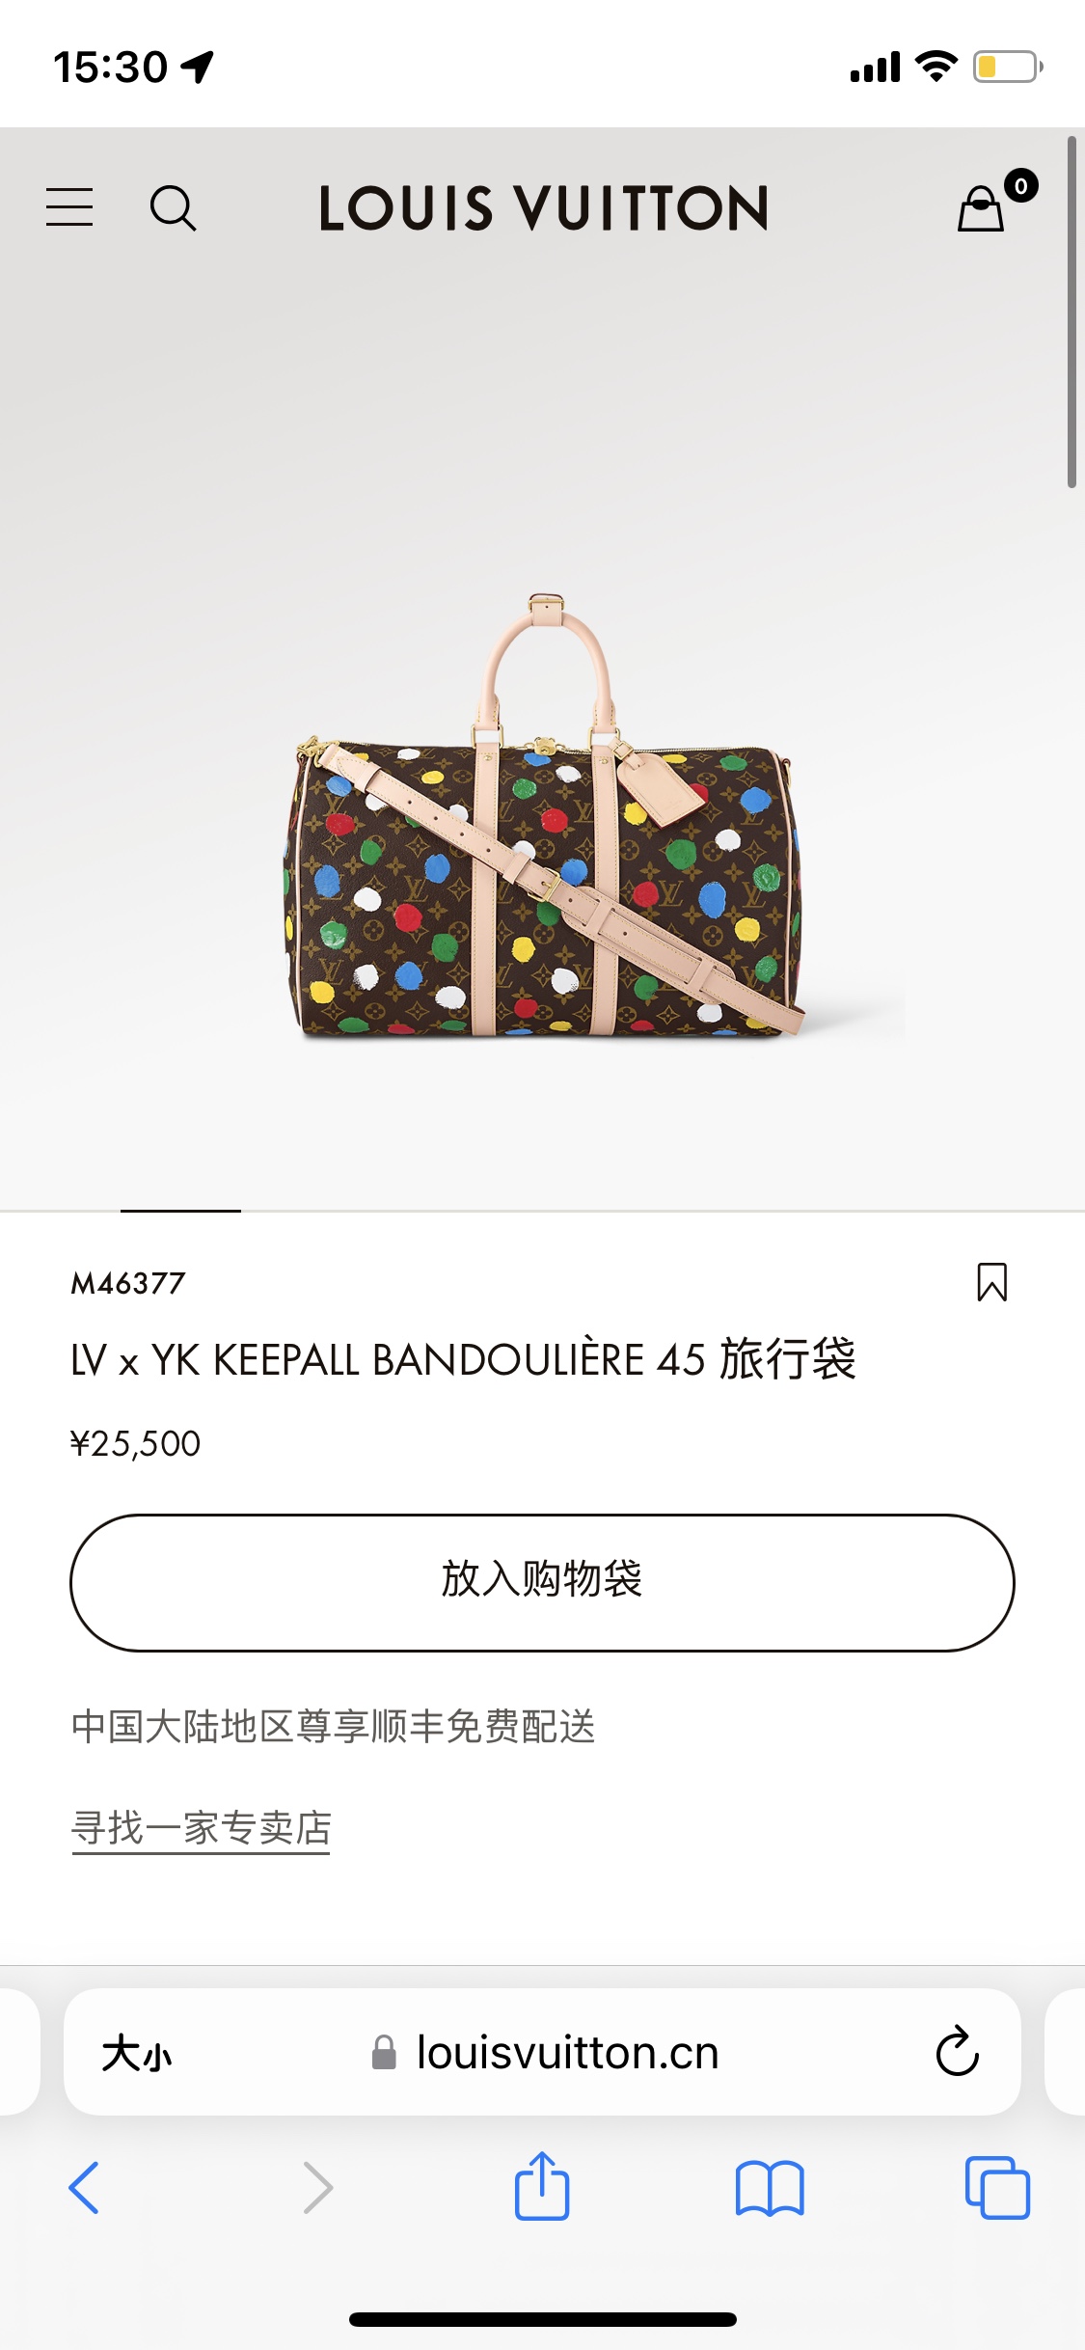Screen dimensions: 1085x2350
Task: Tap Safari share icon
Action: pyautogui.click(x=542, y=2186)
